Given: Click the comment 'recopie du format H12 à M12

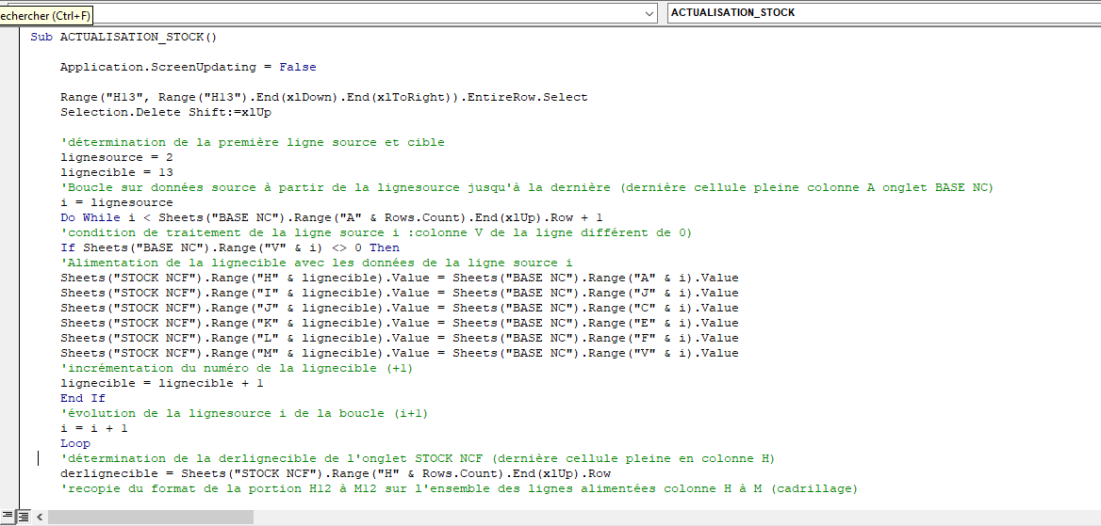Looking at the screenshot, I should tap(459, 488).
